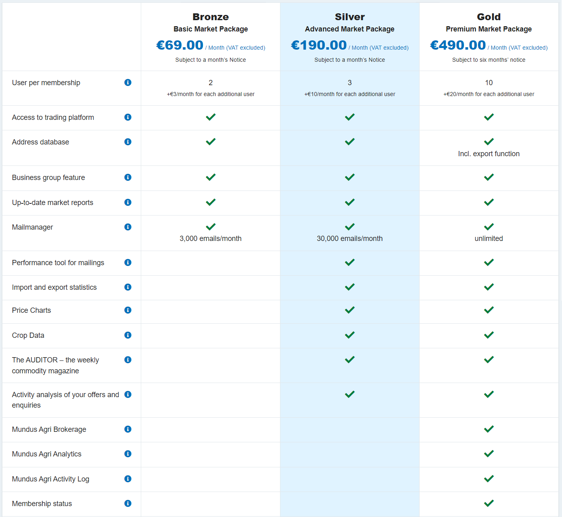Click info icon for Performance tool for mailings
The height and width of the screenshot is (517, 562).
tap(128, 262)
